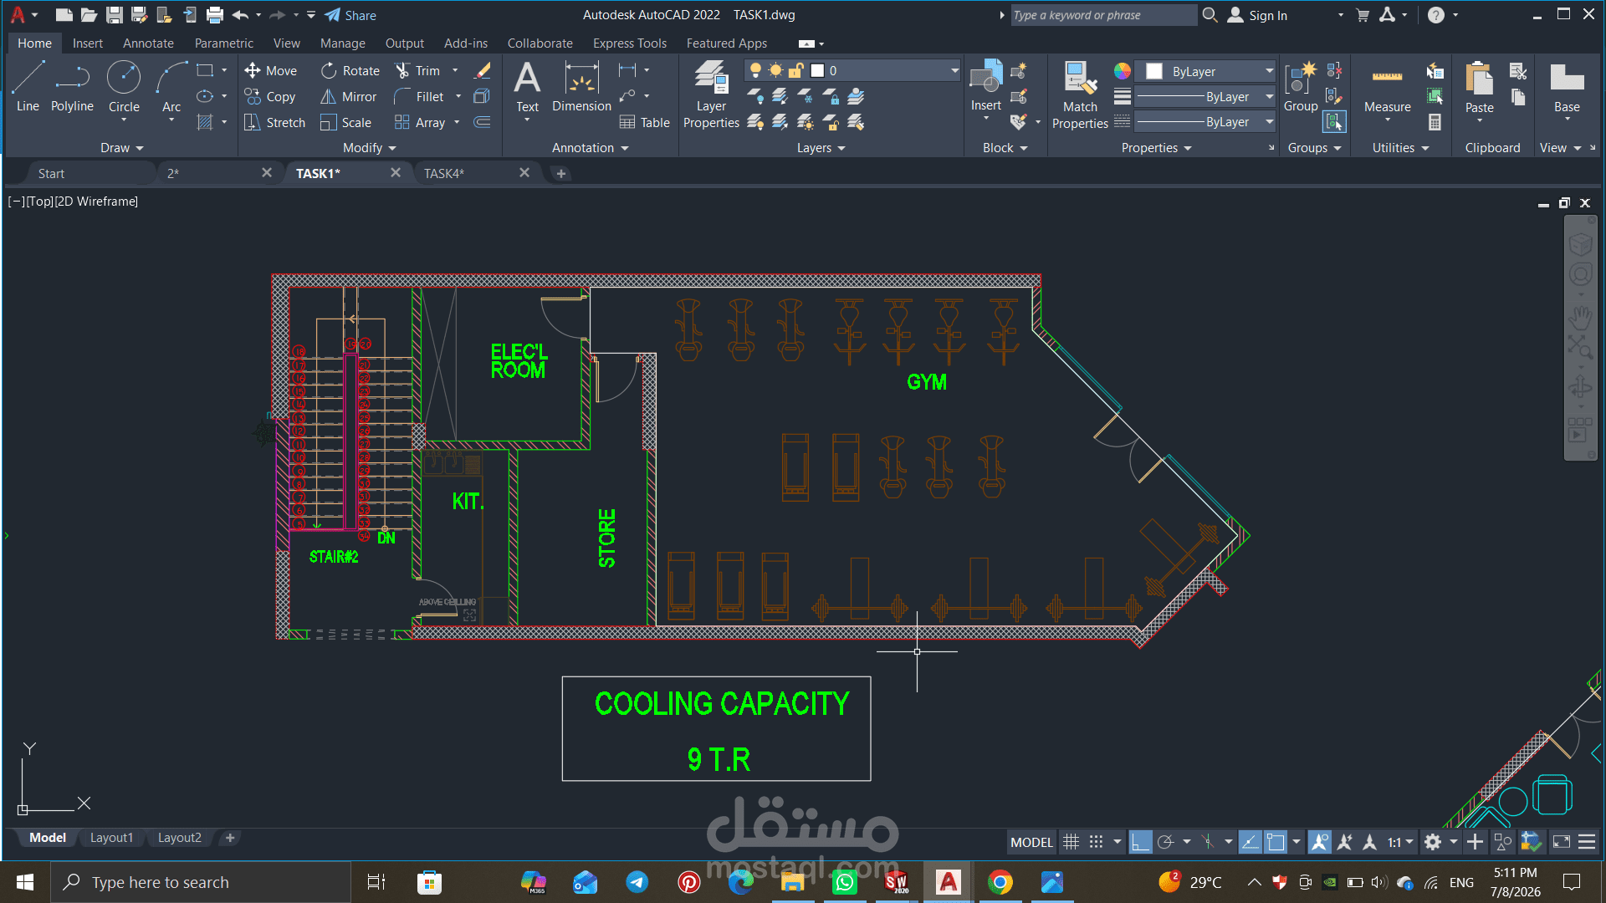Select the Trim tool
The height and width of the screenshot is (903, 1606).
tap(417, 71)
